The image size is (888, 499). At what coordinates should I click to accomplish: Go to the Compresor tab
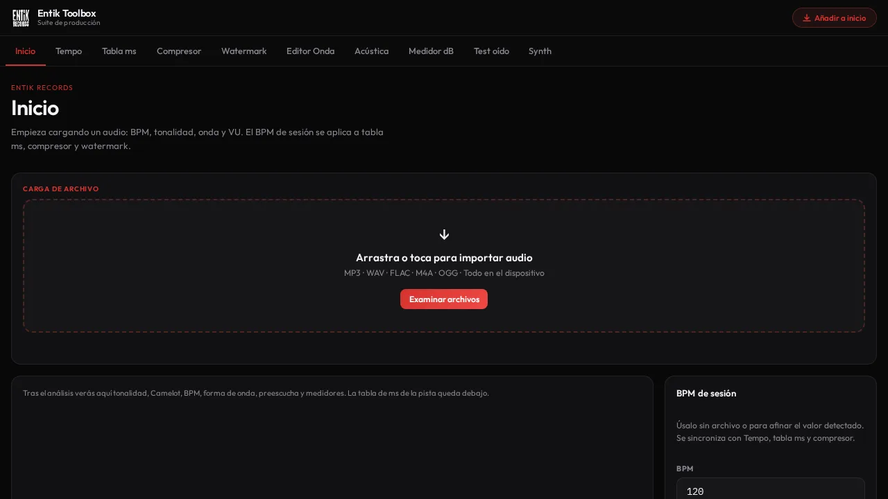[x=179, y=51]
